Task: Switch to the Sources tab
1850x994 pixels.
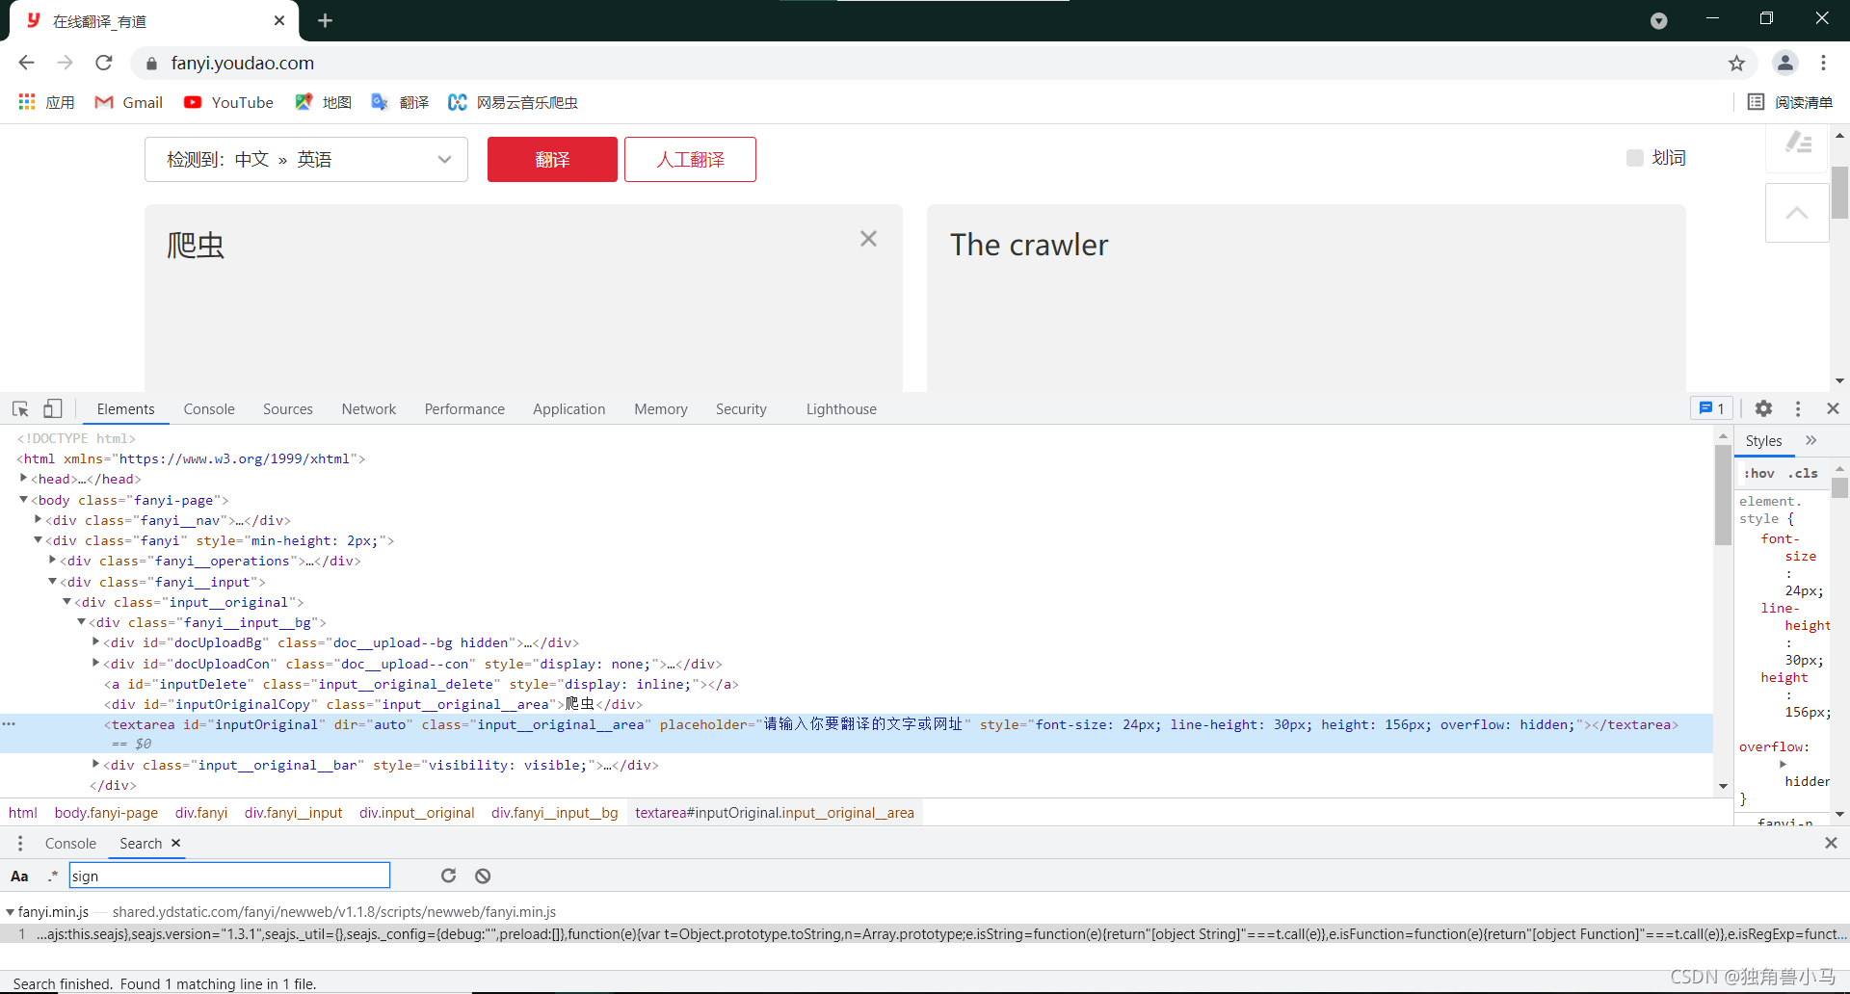Action: tap(288, 409)
